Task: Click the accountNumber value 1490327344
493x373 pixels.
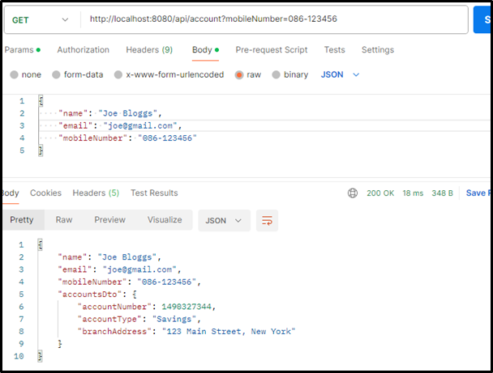Action: [x=186, y=307]
